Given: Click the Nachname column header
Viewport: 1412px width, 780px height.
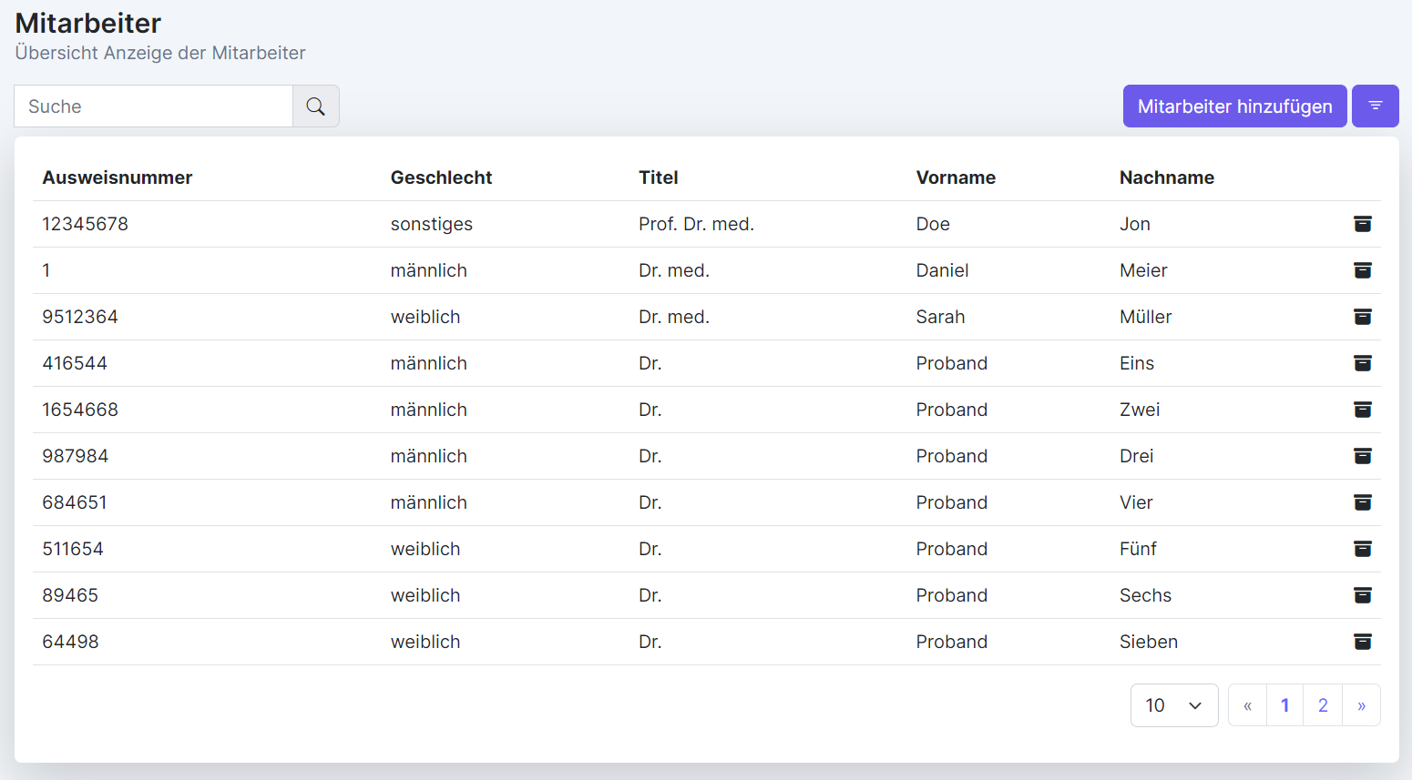Looking at the screenshot, I should point(1167,177).
